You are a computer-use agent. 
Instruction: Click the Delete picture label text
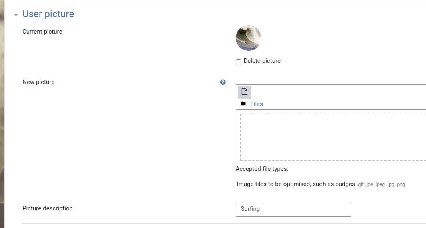(262, 61)
